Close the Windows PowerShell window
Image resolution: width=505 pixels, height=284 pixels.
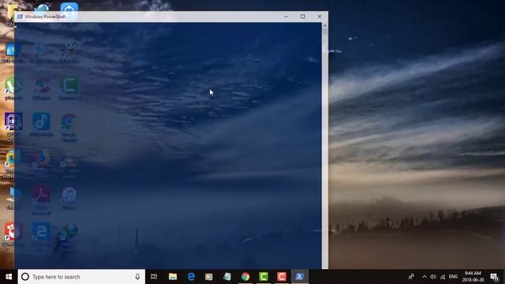click(x=320, y=17)
